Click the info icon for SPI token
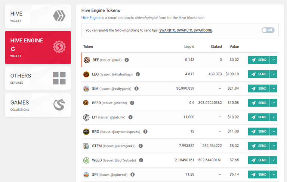Viewport: 287px width, 182px height. point(133,175)
